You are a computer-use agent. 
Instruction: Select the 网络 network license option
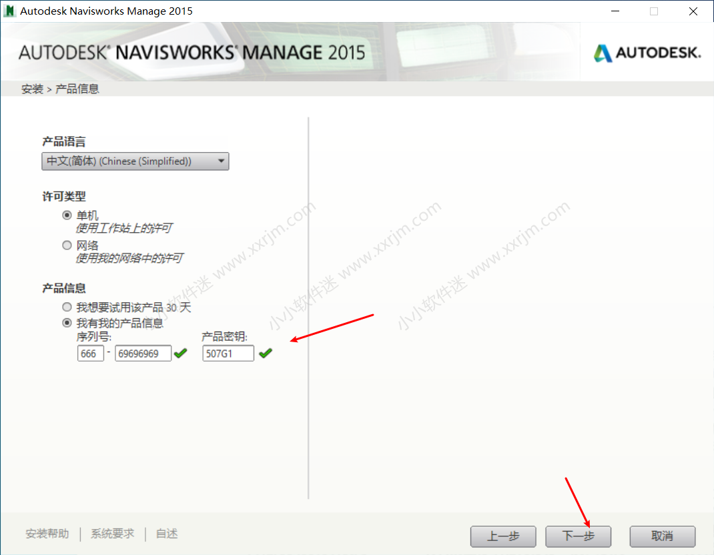[67, 245]
